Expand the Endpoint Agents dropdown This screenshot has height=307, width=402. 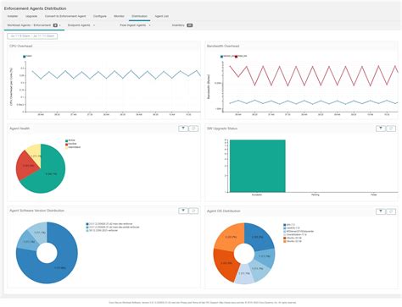click(x=81, y=25)
